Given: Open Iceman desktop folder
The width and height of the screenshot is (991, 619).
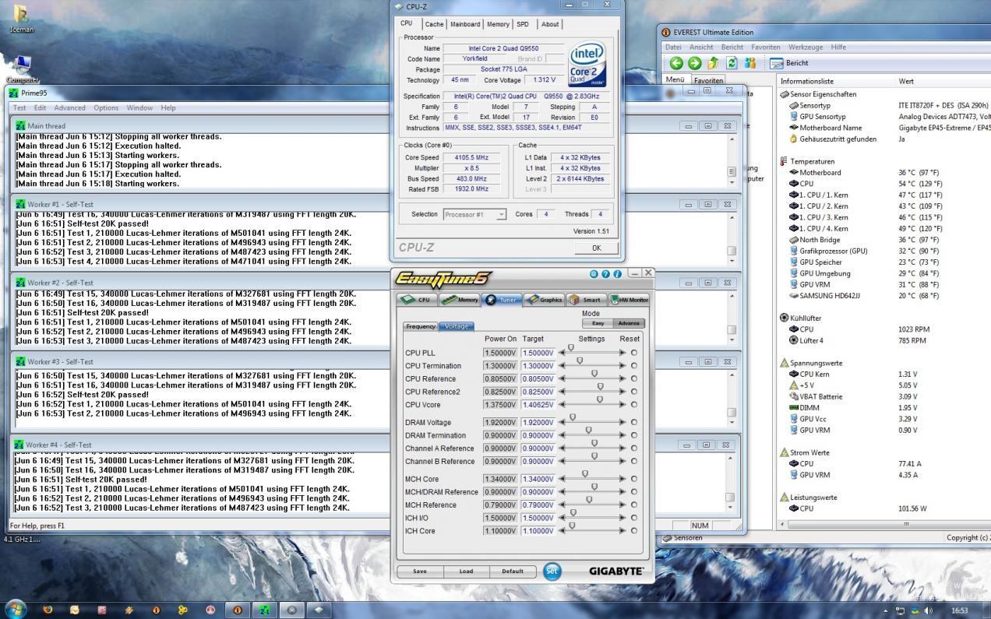Looking at the screenshot, I should [21, 19].
